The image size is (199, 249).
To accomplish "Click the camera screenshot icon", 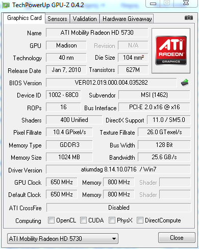I will (x=189, y=18).
